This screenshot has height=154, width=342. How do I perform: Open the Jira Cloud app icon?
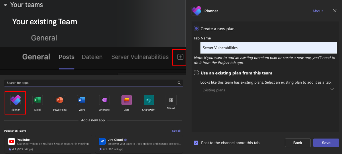[x=102, y=141]
